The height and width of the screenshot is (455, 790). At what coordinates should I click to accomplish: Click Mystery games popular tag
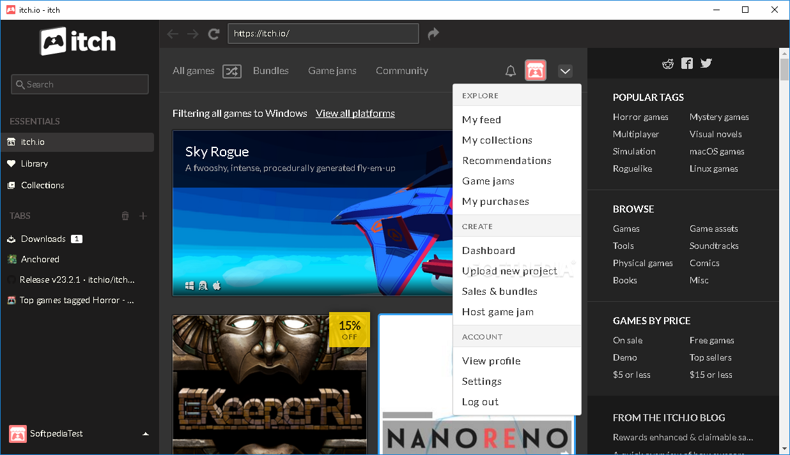[x=719, y=117]
